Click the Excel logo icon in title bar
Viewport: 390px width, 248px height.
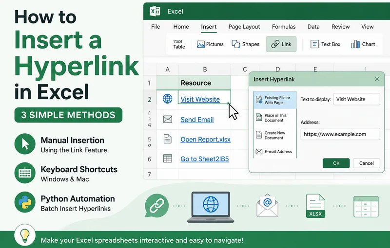click(155, 11)
